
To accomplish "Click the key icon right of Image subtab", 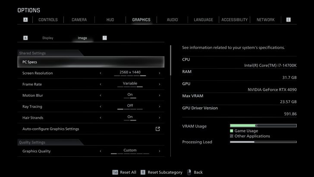I will click(104, 38).
